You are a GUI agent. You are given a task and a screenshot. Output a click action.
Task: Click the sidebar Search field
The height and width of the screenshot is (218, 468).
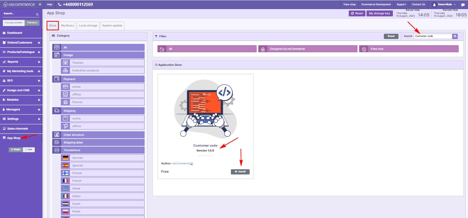19,14
